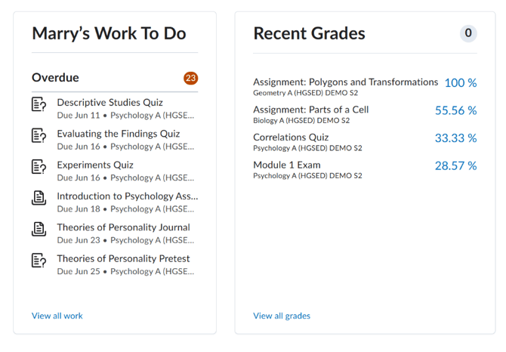
Task: Click the Overdue section heading
Action: (x=55, y=78)
